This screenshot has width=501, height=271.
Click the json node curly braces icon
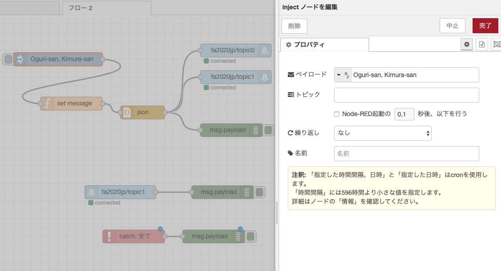[x=127, y=112]
